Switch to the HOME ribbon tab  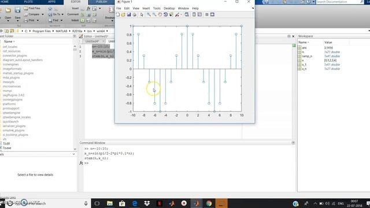pos(5,2)
